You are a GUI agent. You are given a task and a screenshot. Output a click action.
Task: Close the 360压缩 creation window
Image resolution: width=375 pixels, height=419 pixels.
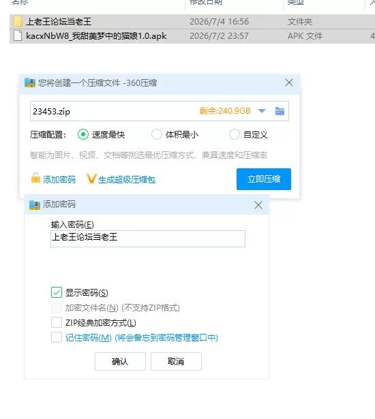(289, 82)
